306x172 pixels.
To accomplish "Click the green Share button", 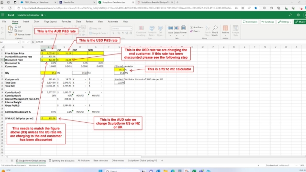I will click(300, 22).
